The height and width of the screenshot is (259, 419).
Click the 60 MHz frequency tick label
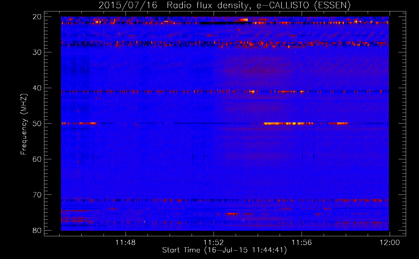(37, 159)
